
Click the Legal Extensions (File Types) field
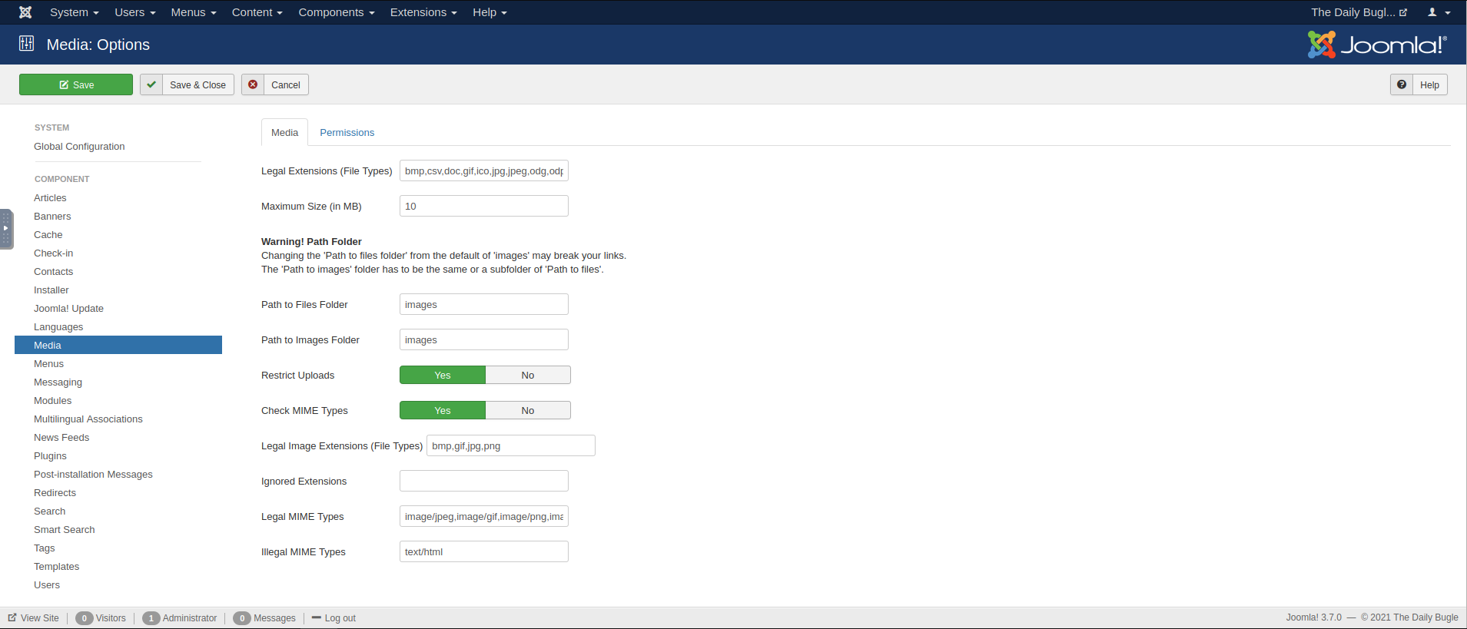tap(484, 170)
